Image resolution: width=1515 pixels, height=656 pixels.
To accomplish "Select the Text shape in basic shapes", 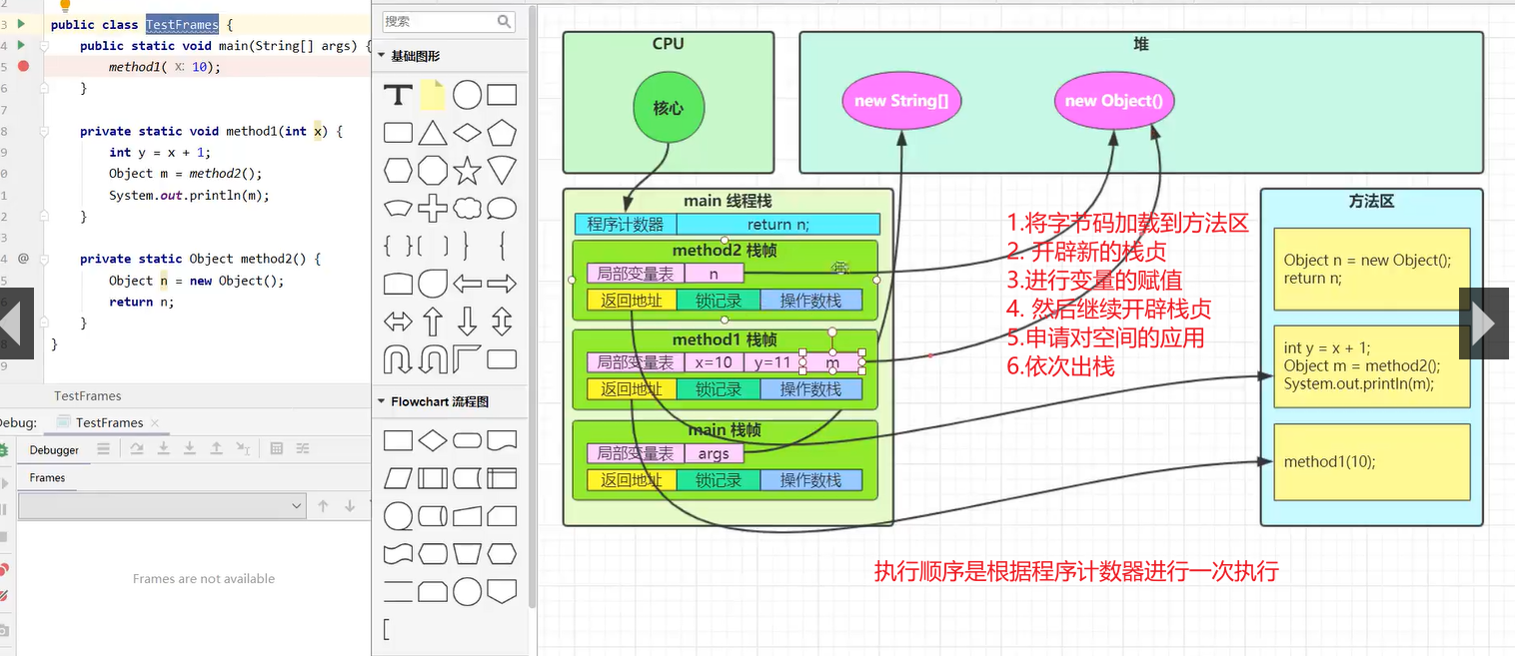I will click(399, 95).
